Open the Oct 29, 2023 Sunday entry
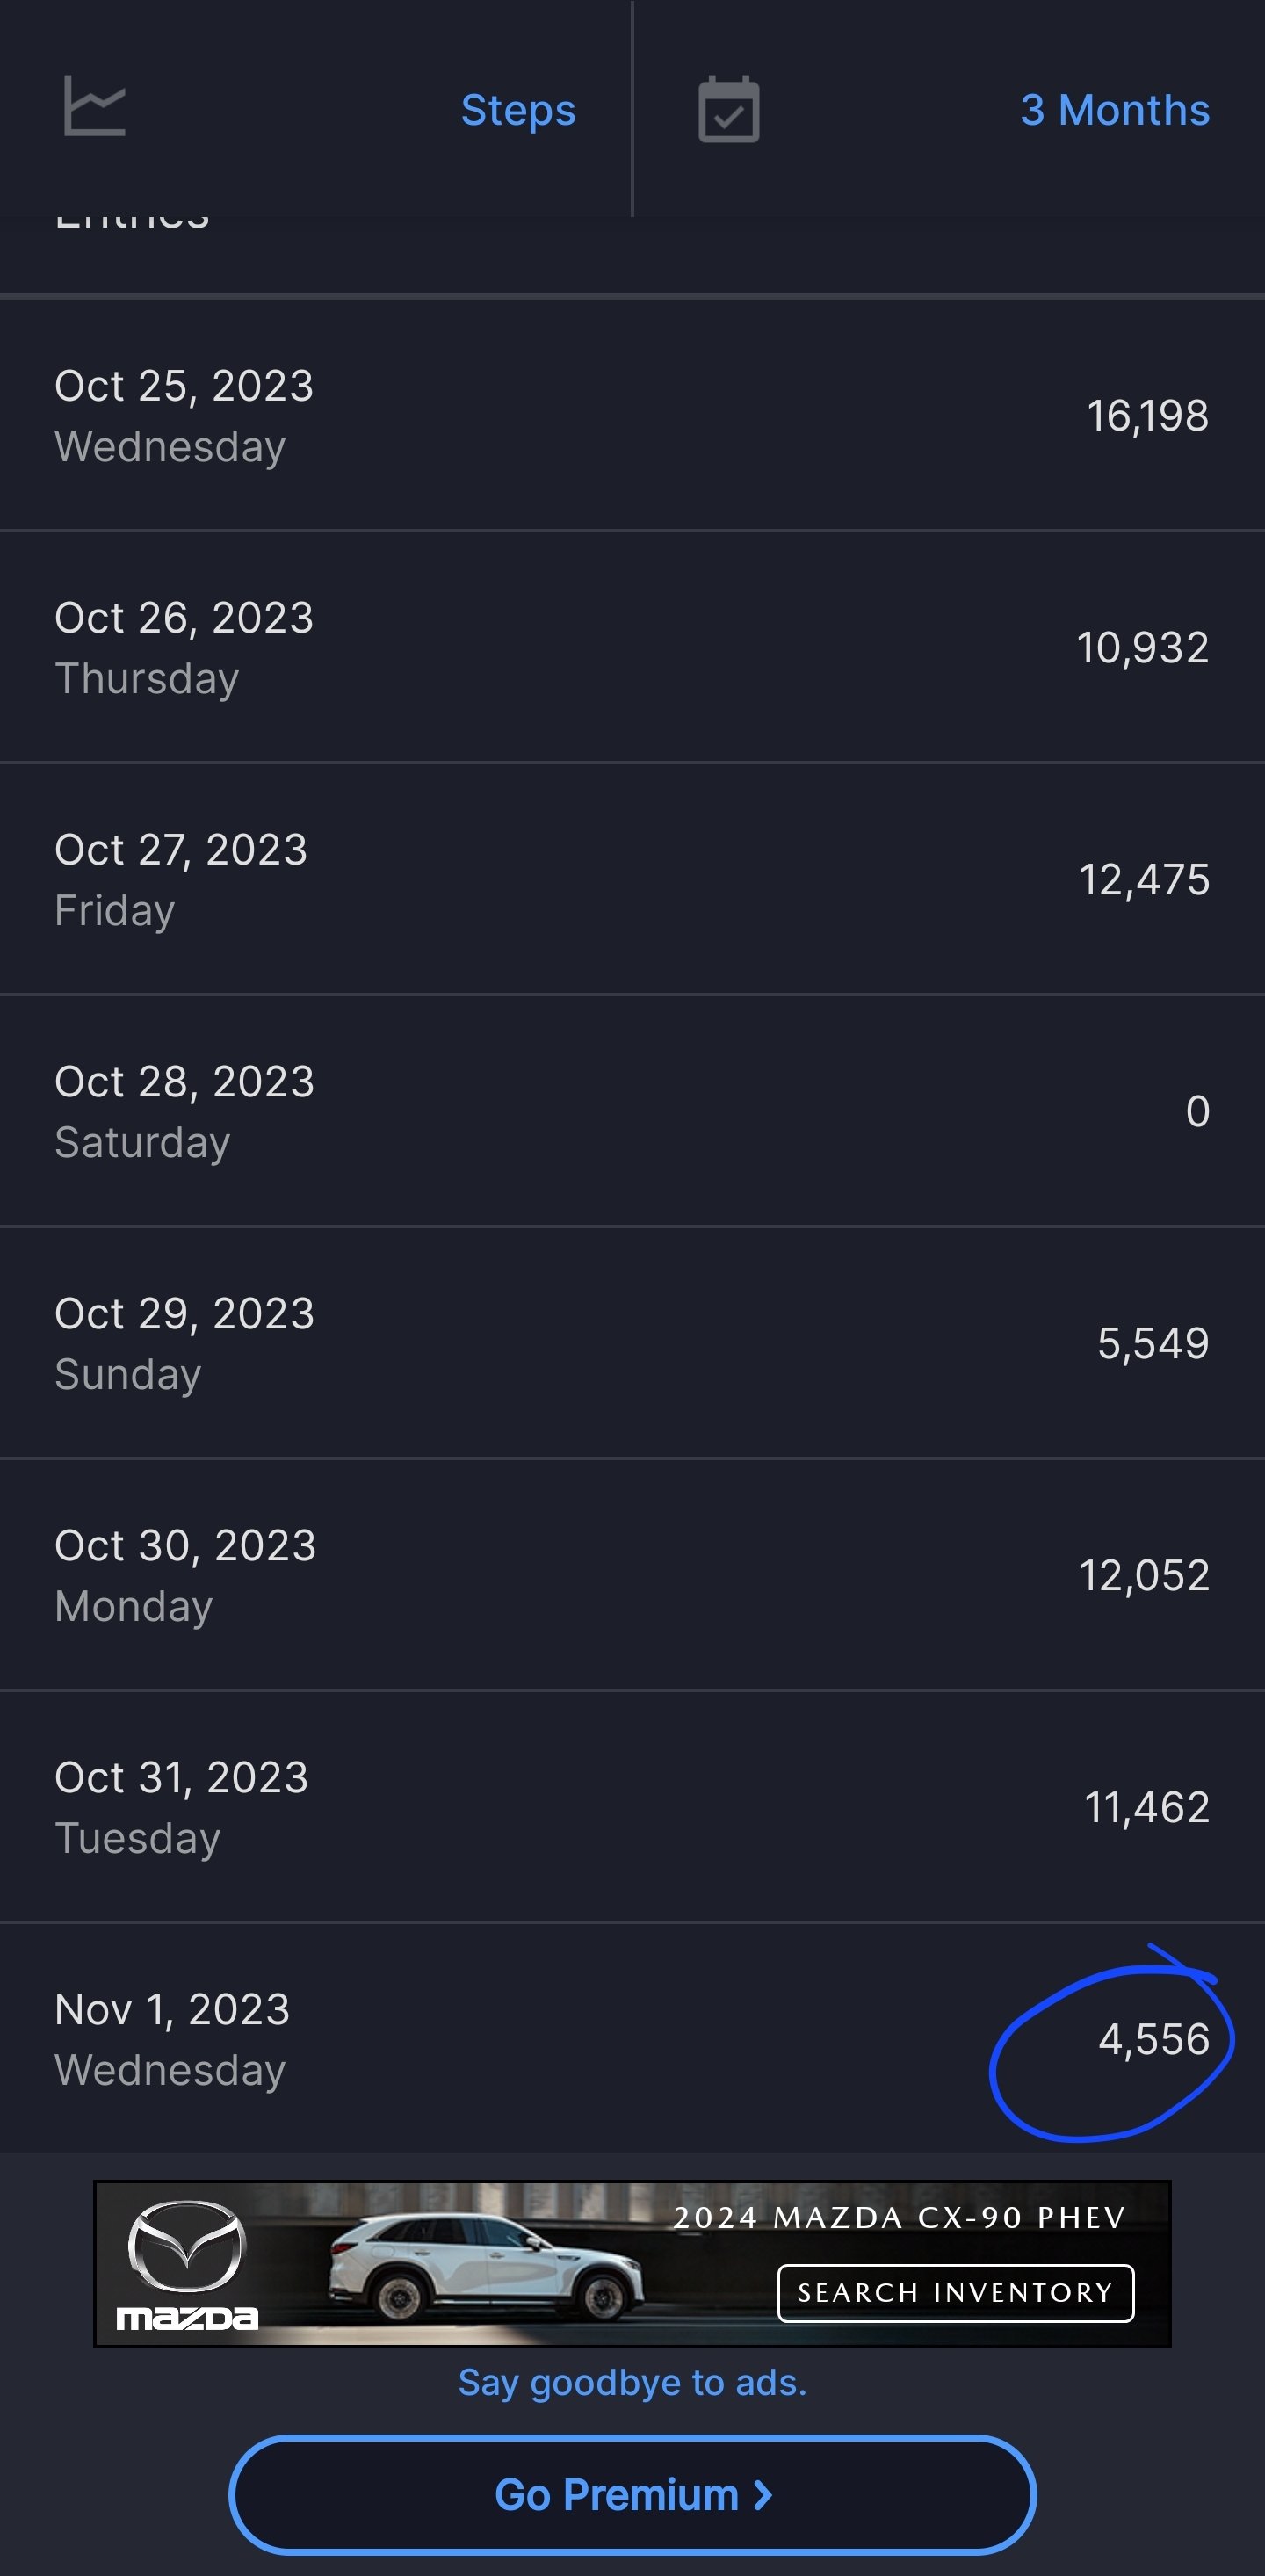The height and width of the screenshot is (2576, 1265). (632, 1343)
